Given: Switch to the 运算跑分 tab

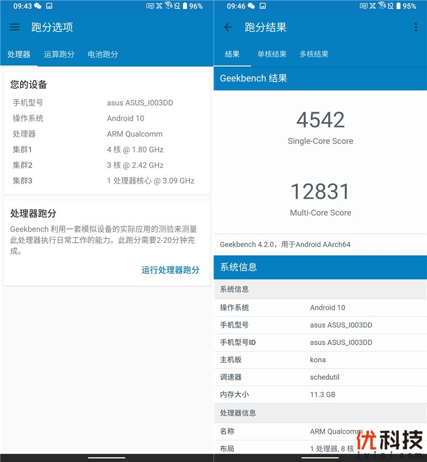Looking at the screenshot, I should [59, 54].
